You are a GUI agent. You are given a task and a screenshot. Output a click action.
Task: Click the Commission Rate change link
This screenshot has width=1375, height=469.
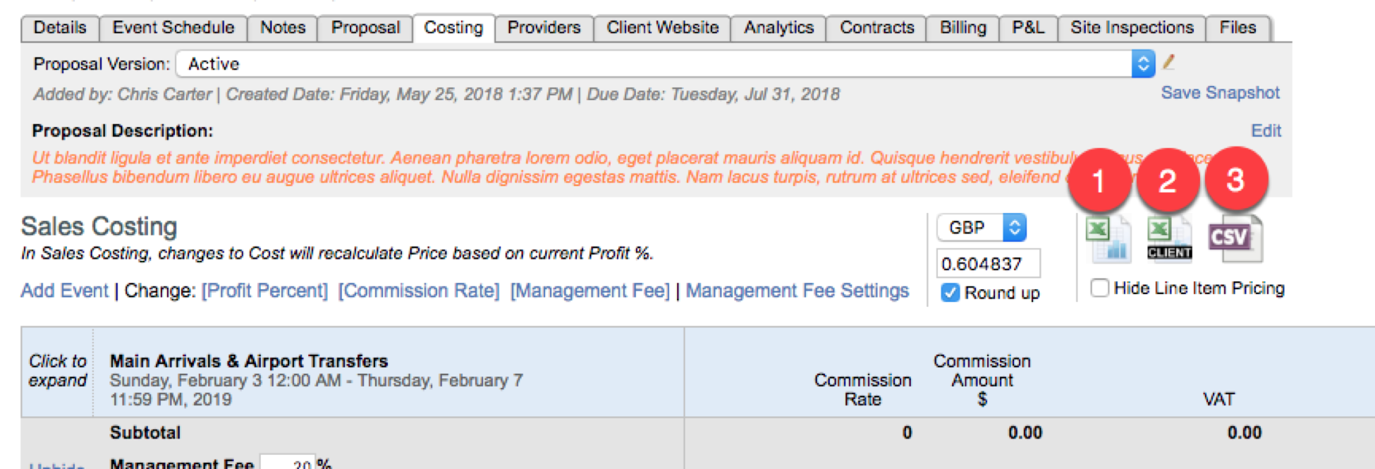click(419, 291)
